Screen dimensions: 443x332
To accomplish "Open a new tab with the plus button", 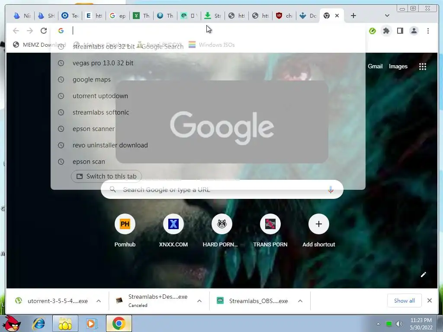I will tap(353, 16).
